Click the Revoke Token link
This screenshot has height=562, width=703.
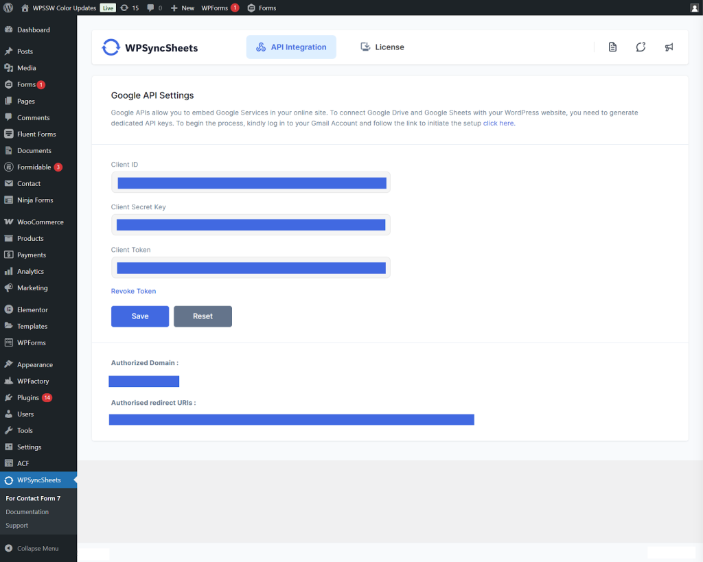pos(134,292)
